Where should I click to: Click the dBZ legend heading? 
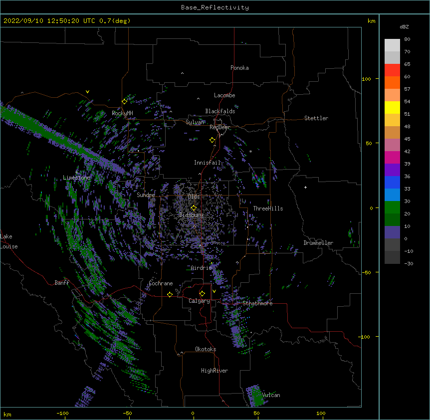click(404, 27)
